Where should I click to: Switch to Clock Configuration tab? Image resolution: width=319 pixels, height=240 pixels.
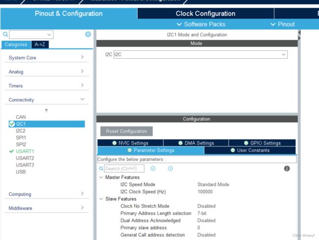(x=206, y=14)
